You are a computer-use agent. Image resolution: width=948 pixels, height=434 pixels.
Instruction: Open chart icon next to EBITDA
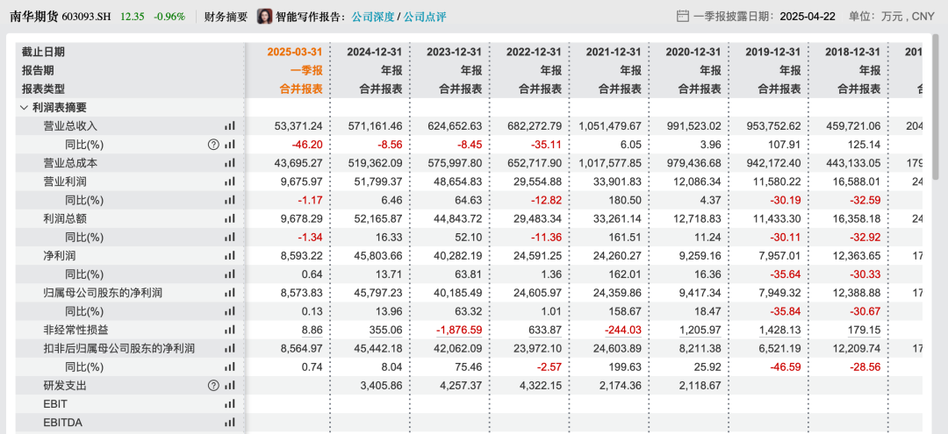pyautogui.click(x=230, y=423)
